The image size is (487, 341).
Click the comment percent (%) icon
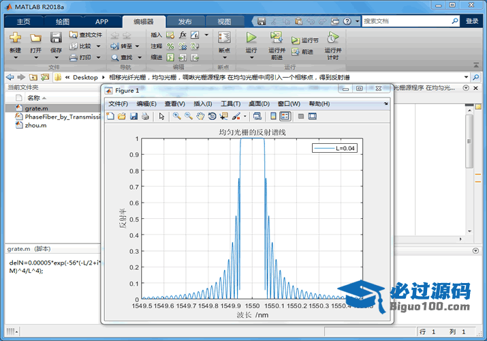click(170, 46)
